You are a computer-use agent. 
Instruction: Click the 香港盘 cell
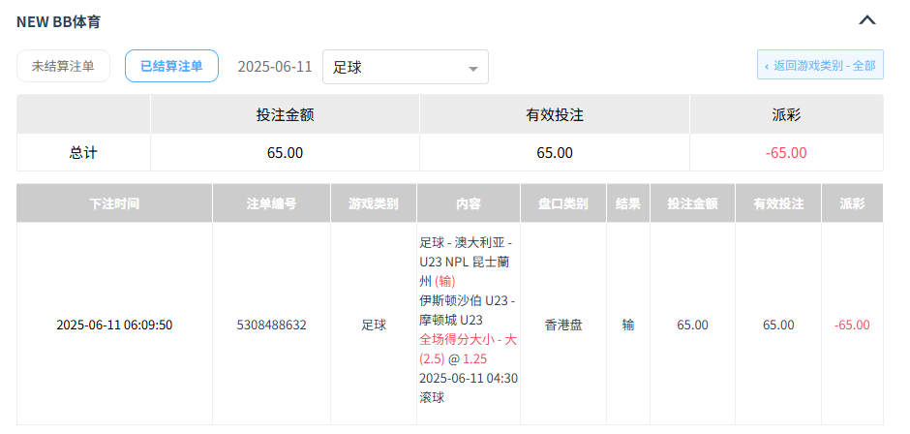(563, 325)
